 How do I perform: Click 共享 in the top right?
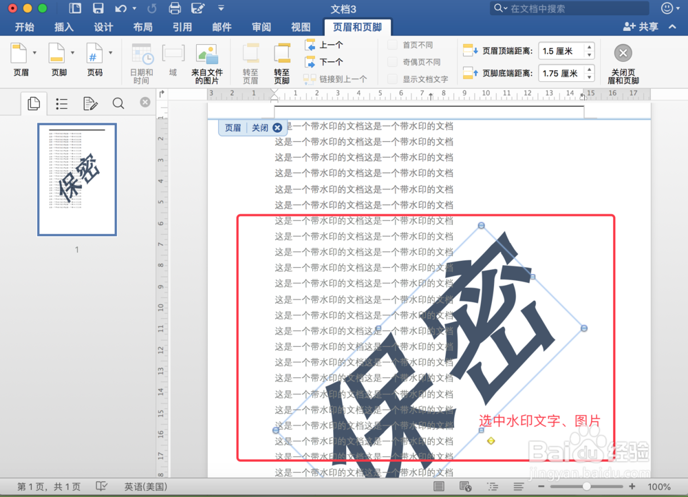click(647, 26)
